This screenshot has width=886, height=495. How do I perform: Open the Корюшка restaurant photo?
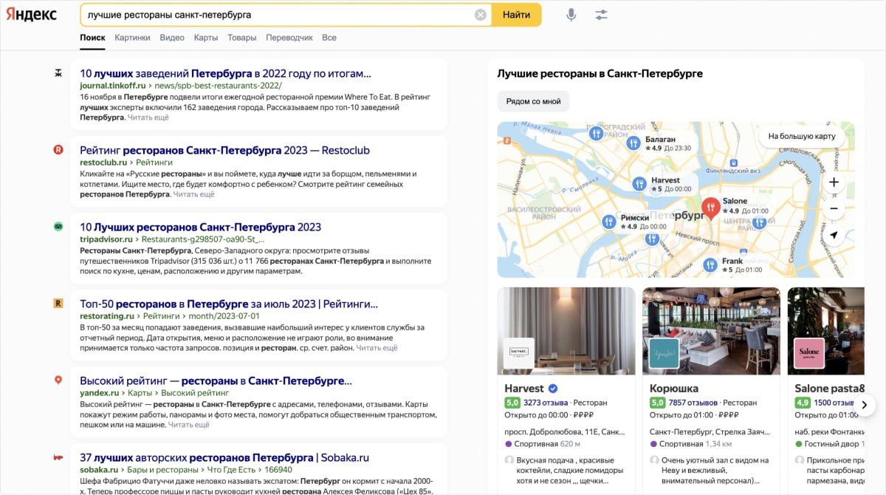(711, 331)
